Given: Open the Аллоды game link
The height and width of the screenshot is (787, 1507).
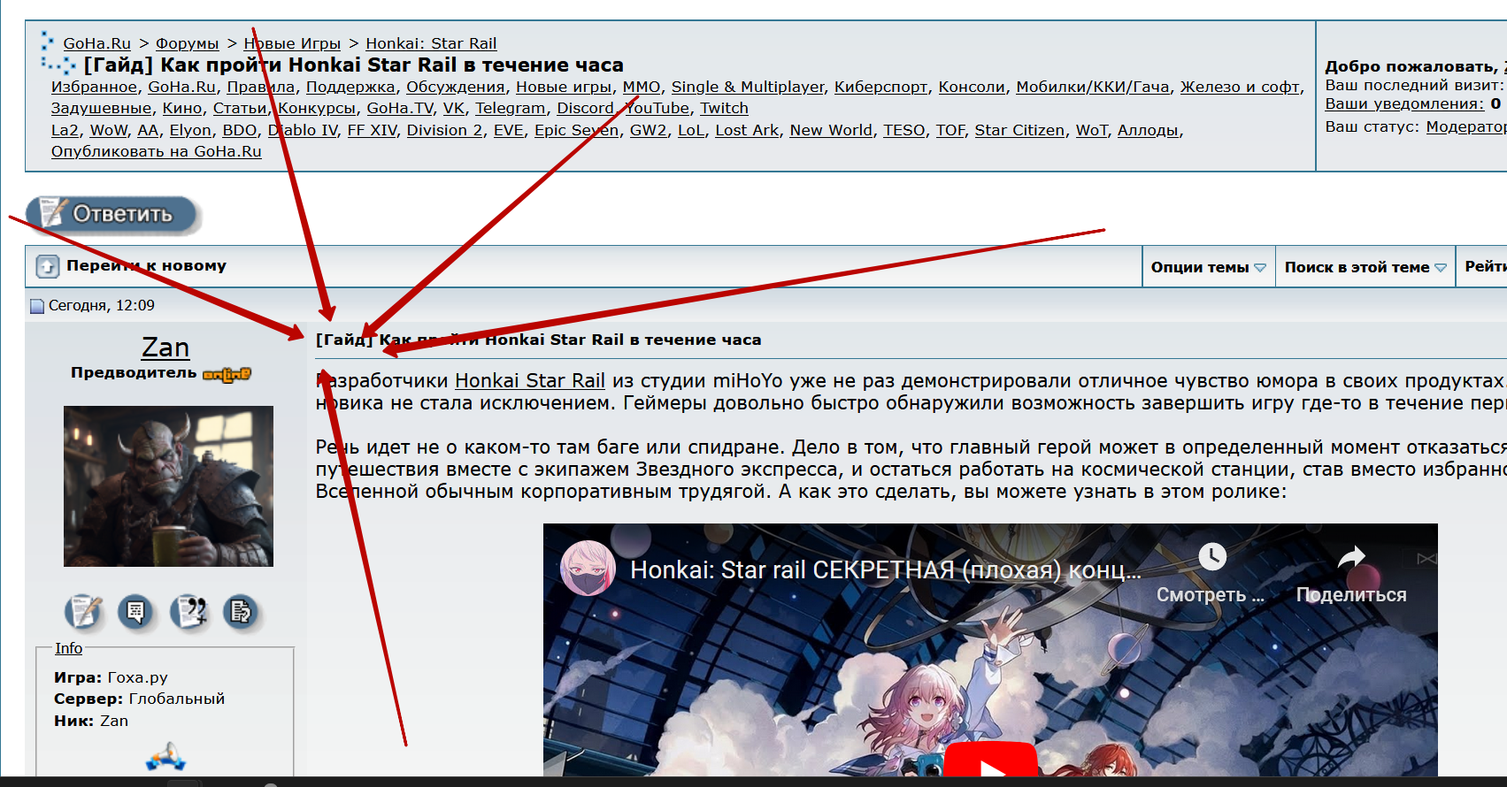Looking at the screenshot, I should [1148, 130].
